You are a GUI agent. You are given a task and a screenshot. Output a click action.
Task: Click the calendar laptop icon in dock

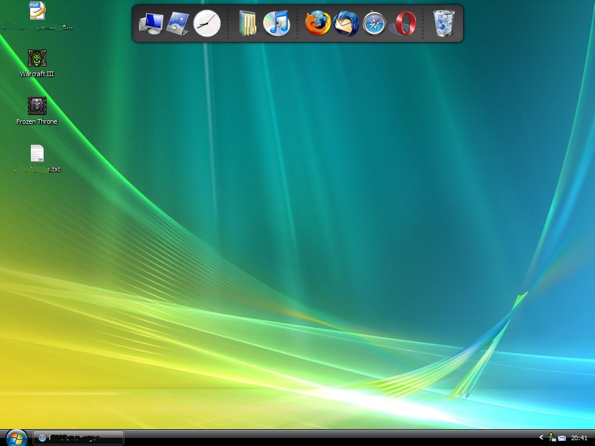(178, 24)
